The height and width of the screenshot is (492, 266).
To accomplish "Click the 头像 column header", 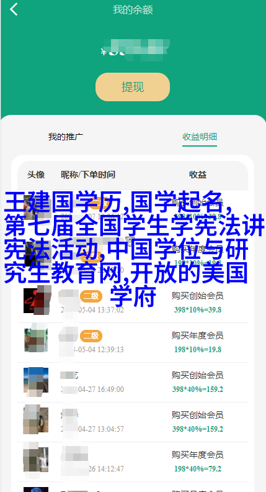I will point(36,175).
